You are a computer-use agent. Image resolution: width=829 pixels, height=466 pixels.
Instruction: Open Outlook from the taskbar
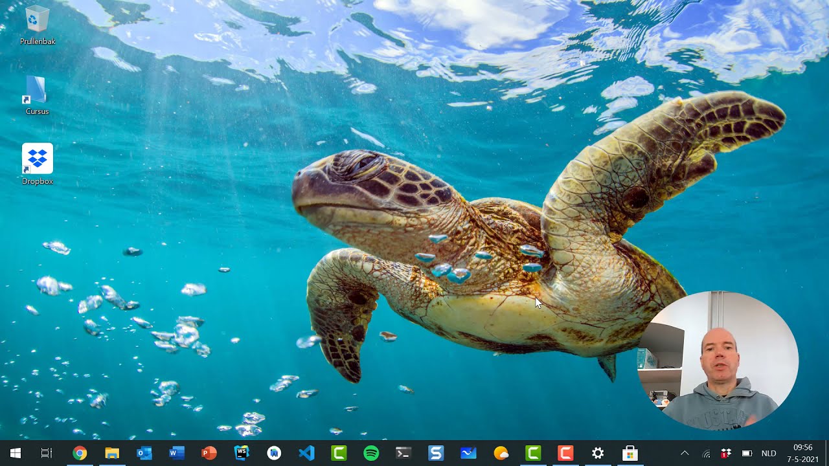tap(144, 453)
